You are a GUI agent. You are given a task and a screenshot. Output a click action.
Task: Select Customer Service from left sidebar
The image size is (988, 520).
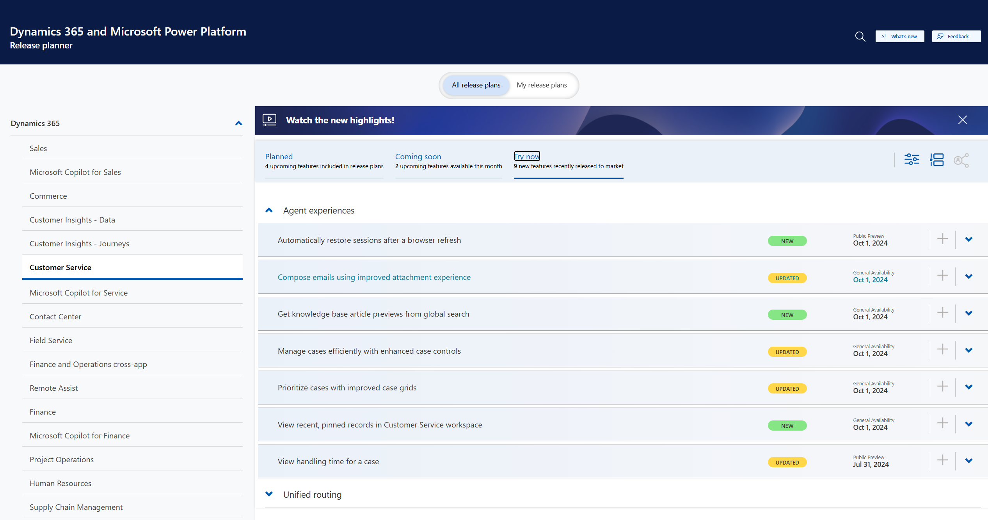point(61,267)
